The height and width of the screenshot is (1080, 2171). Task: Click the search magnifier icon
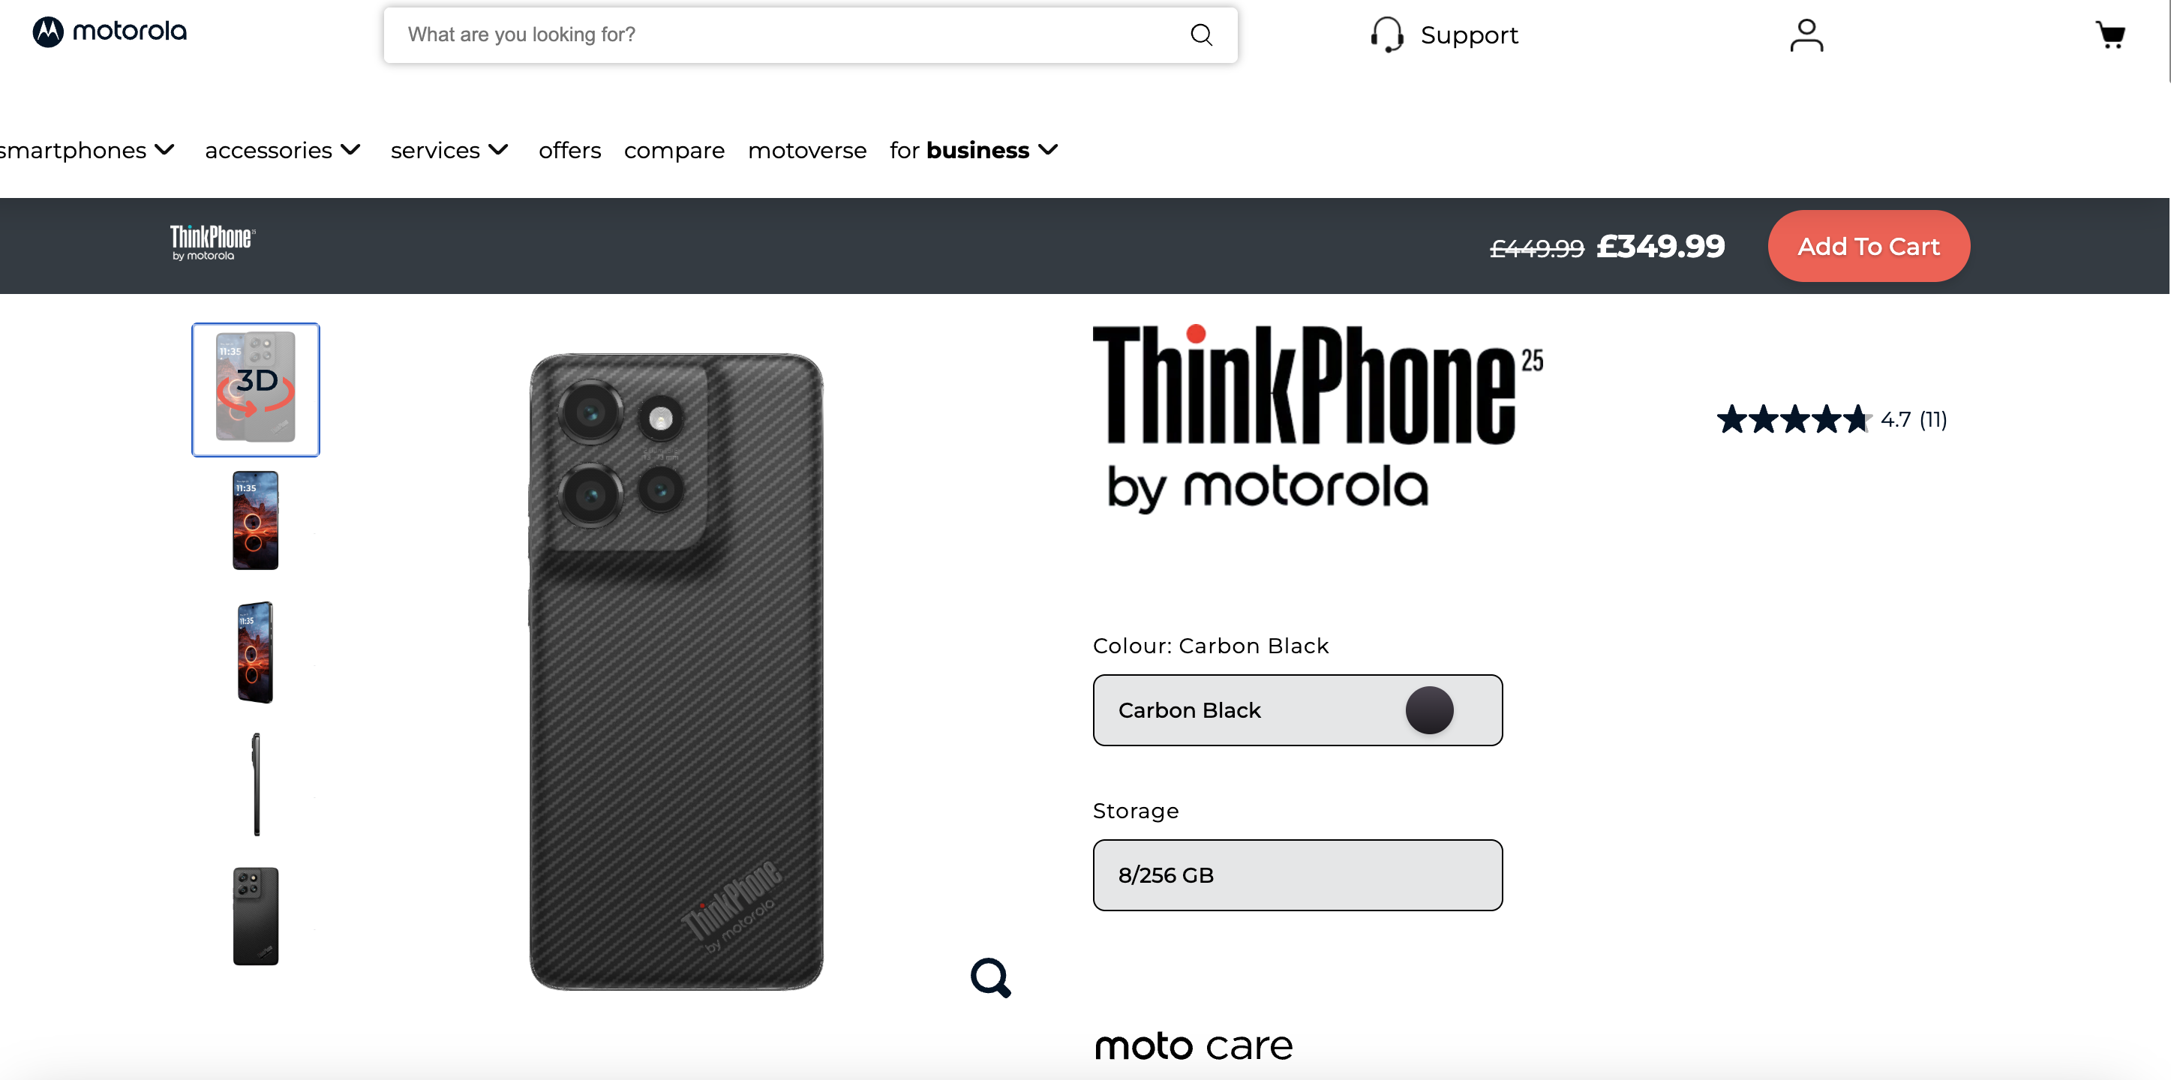tap(1201, 34)
